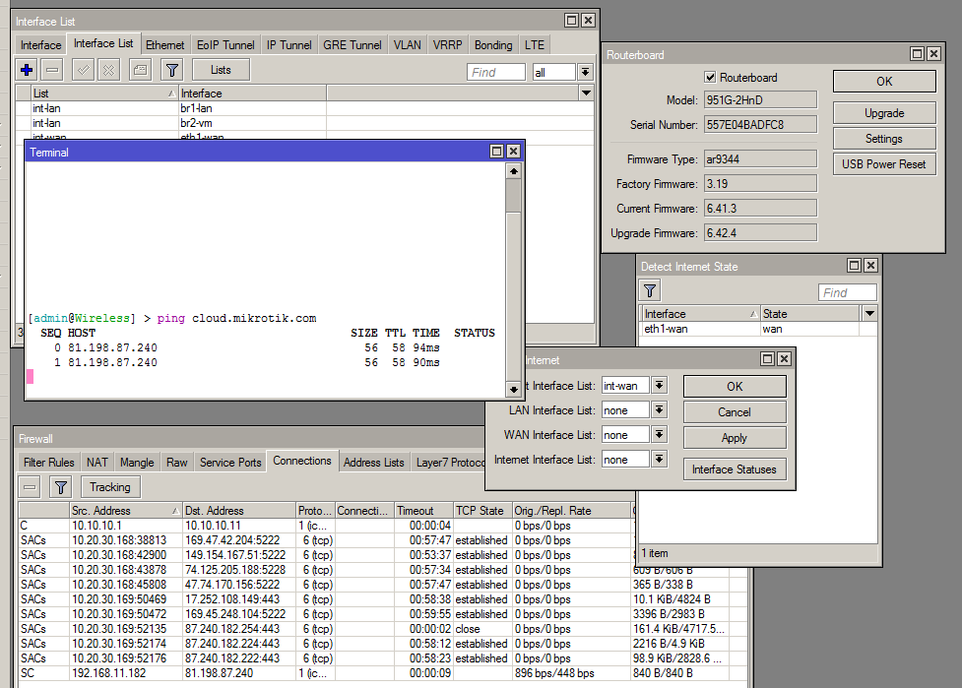Remove selected connection in Firewall window
This screenshot has width=962, height=688.
click(x=30, y=487)
